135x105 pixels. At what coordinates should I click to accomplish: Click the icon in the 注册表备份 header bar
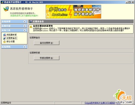31,21
